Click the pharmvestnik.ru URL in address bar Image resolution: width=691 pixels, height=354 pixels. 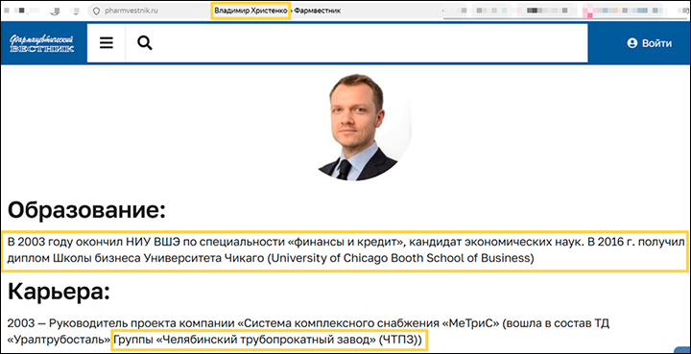click(131, 11)
